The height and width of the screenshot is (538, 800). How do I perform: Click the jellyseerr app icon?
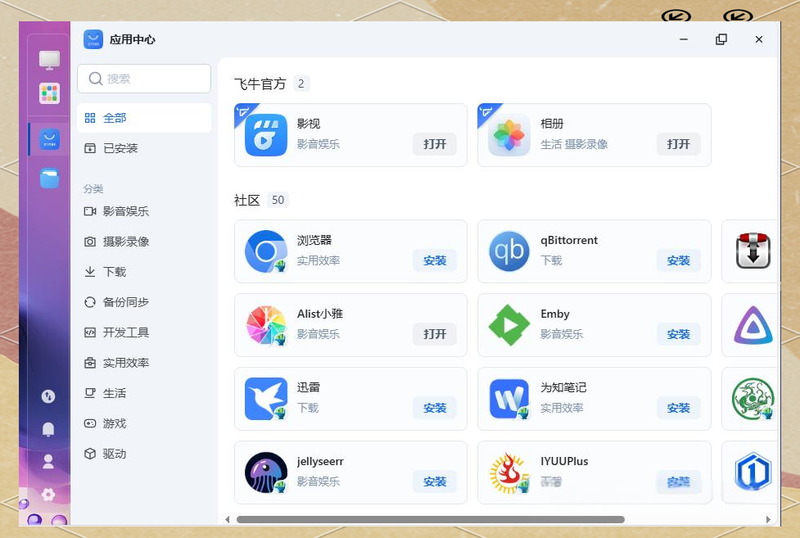pos(265,472)
